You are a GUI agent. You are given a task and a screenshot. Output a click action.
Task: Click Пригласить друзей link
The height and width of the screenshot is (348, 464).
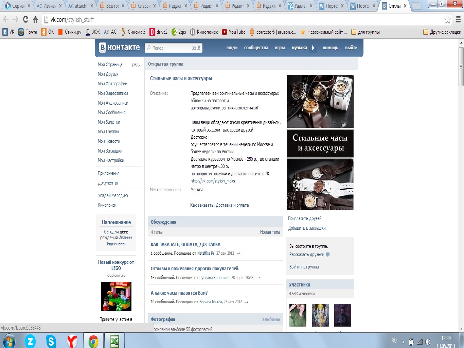pyautogui.click(x=305, y=219)
